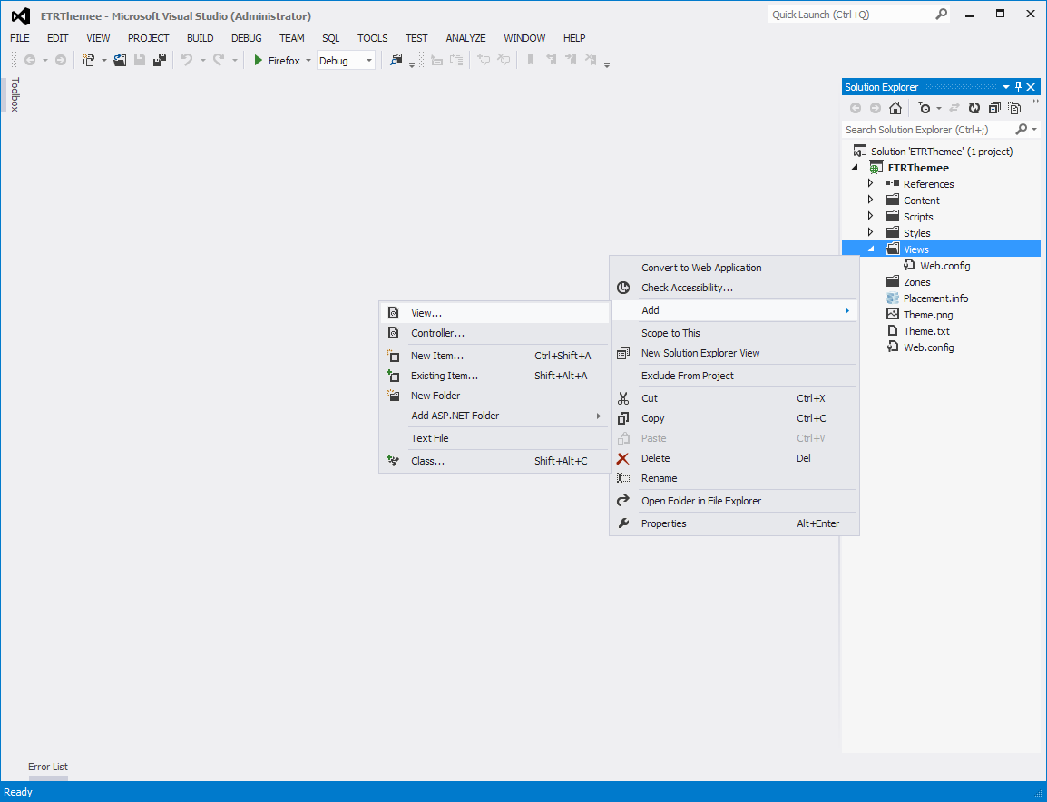Click the Controller icon in the Add submenu
The width and height of the screenshot is (1047, 802).
pyautogui.click(x=393, y=333)
